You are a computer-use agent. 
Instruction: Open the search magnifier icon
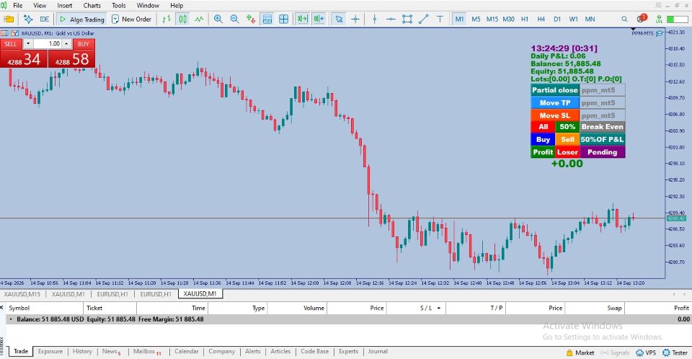624,19
